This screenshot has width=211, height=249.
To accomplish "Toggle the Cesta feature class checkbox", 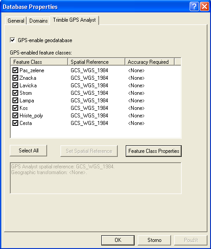I will (15, 123).
